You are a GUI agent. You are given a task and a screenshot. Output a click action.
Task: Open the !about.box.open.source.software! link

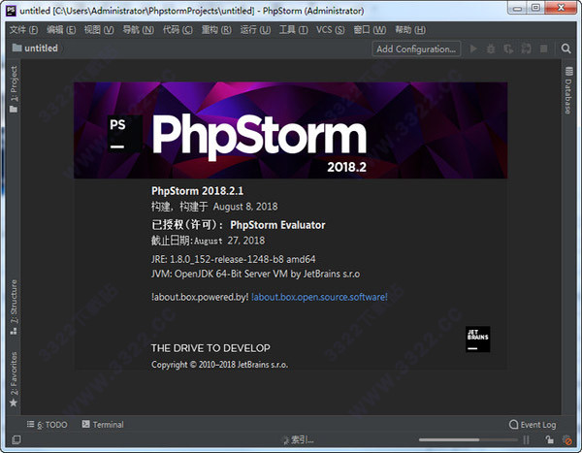(319, 297)
